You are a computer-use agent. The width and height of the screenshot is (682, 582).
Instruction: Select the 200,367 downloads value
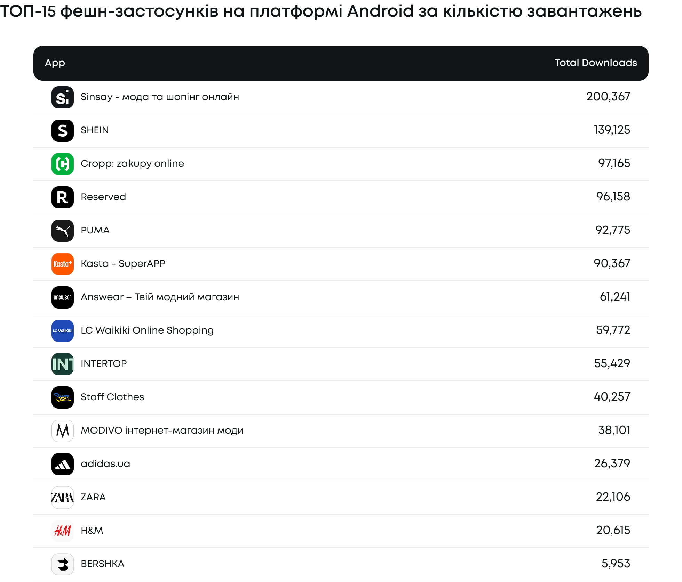tap(608, 97)
